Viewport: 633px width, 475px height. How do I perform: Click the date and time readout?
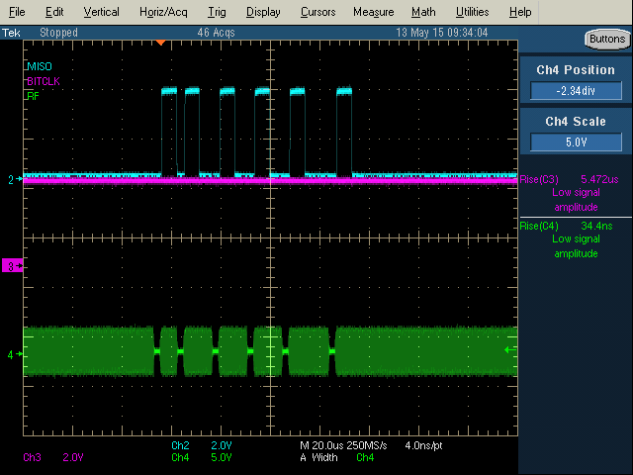[442, 33]
